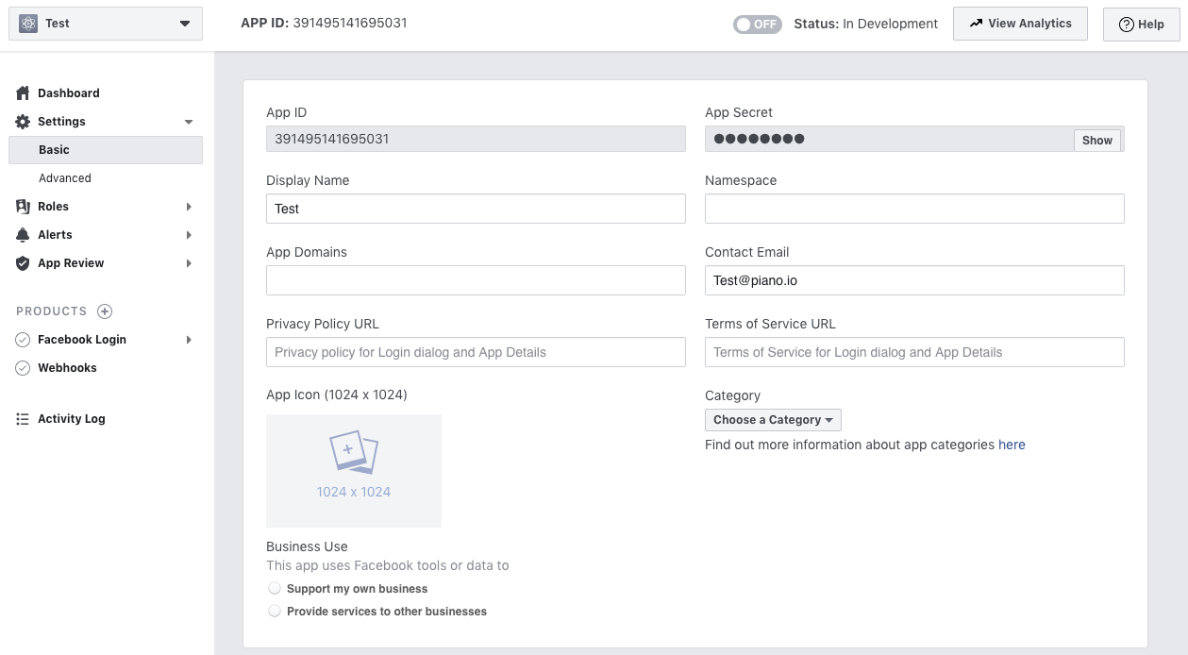Show the App Secret value
Image resolution: width=1188 pixels, height=655 pixels.
point(1096,140)
